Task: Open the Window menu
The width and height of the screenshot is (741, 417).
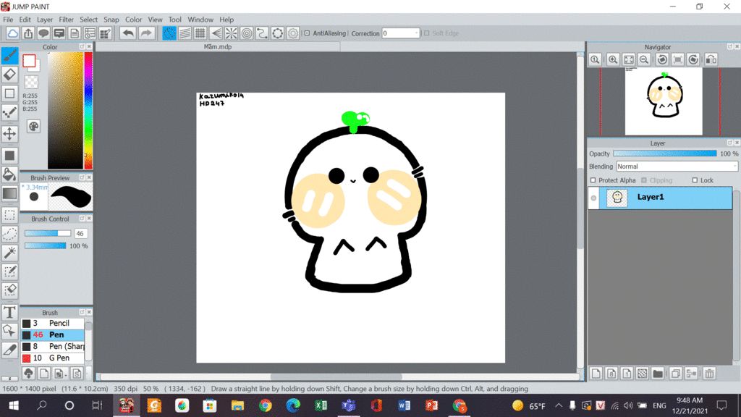Action: click(200, 20)
